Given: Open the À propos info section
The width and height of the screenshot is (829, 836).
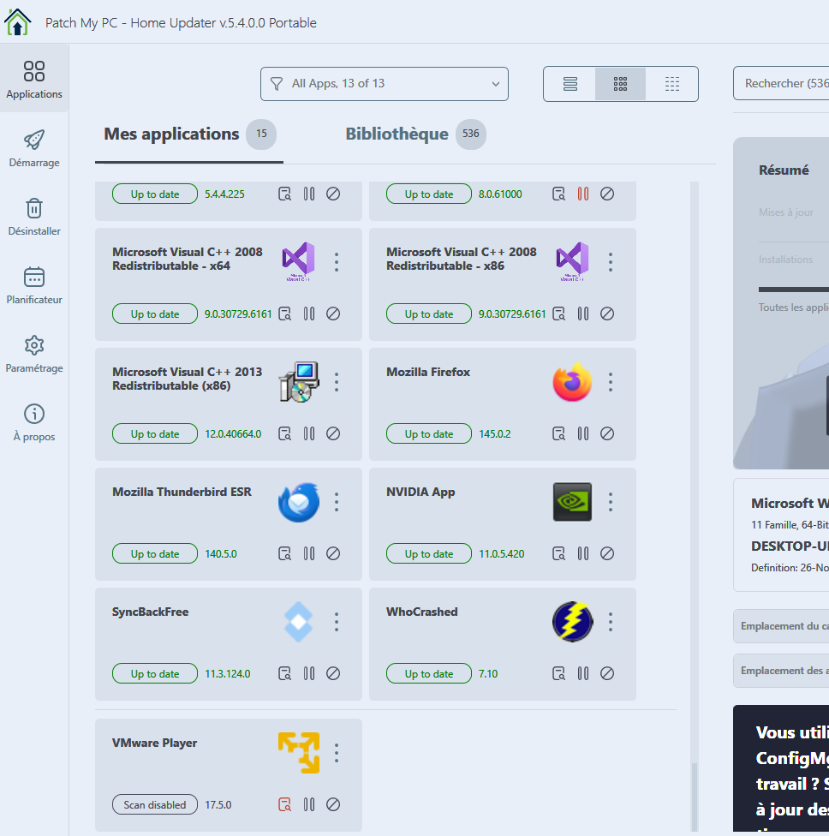Looking at the screenshot, I should pyautogui.click(x=34, y=423).
